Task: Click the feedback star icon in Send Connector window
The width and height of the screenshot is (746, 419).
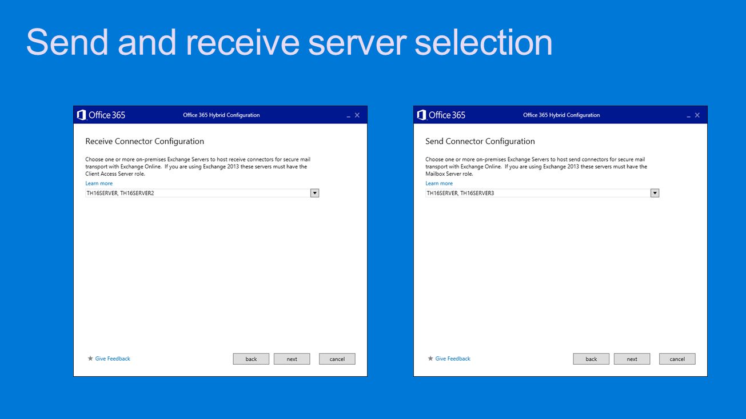Action: pyautogui.click(x=430, y=358)
